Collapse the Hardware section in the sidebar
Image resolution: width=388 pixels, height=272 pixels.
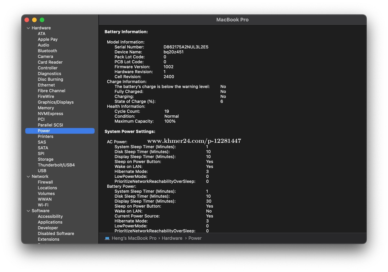(28, 28)
